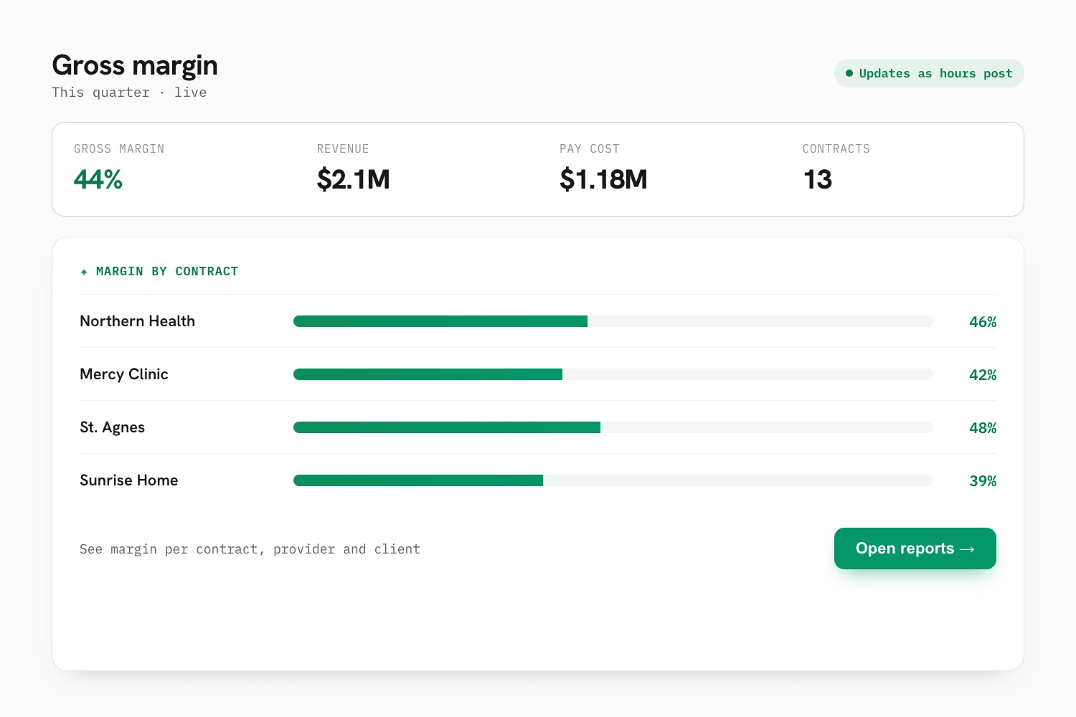Select the Sunrise Home progress bar
The image size is (1076, 717).
613,480
